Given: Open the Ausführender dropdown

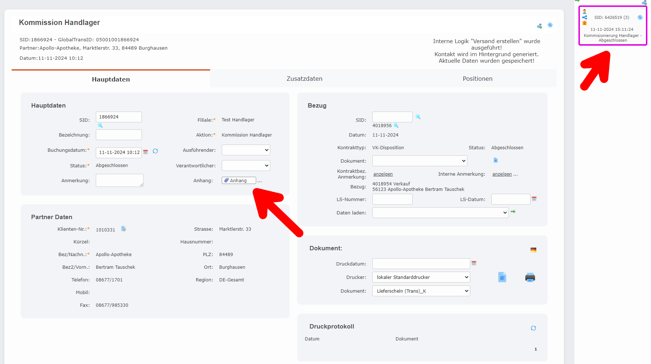Looking at the screenshot, I should pos(246,150).
